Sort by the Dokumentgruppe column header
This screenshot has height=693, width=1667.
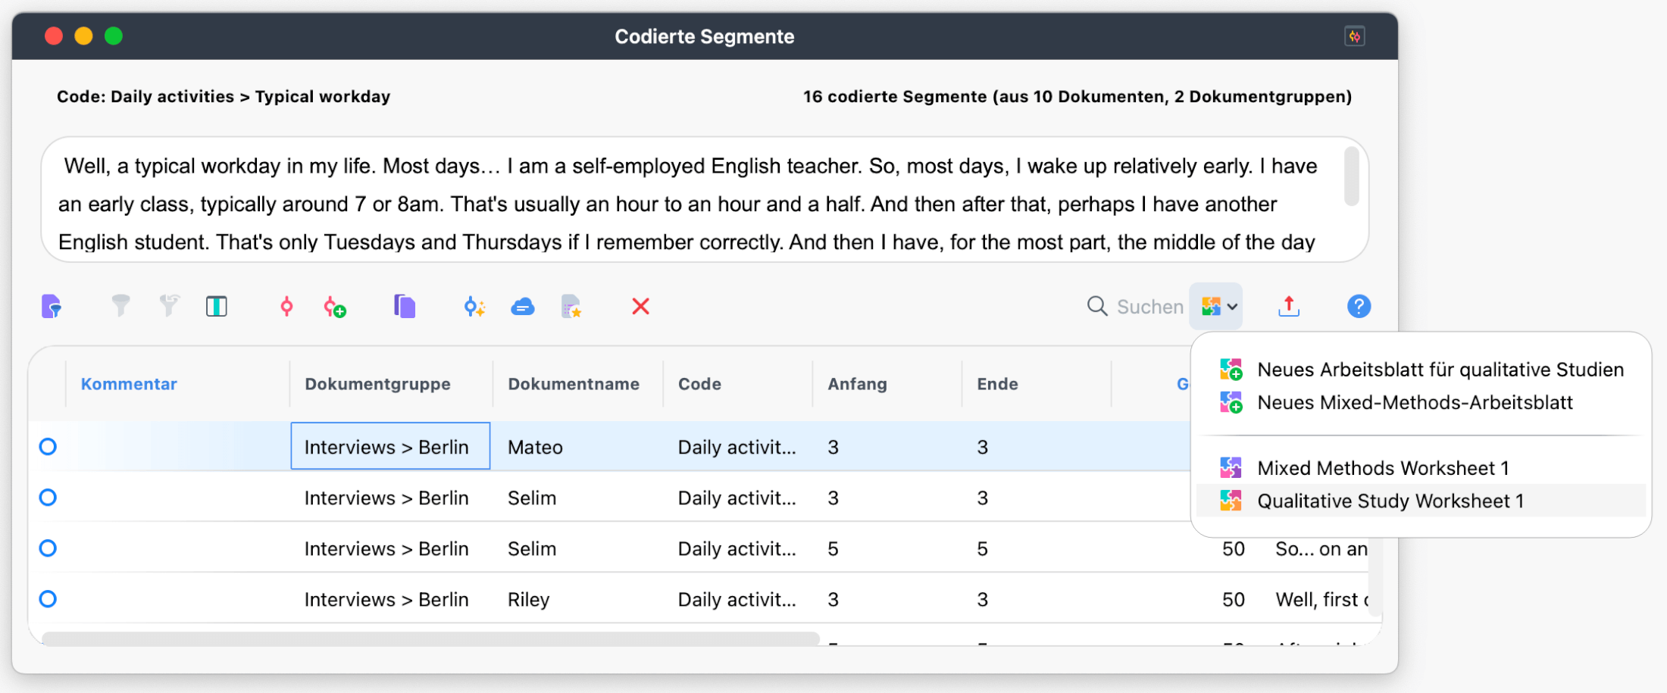[377, 384]
